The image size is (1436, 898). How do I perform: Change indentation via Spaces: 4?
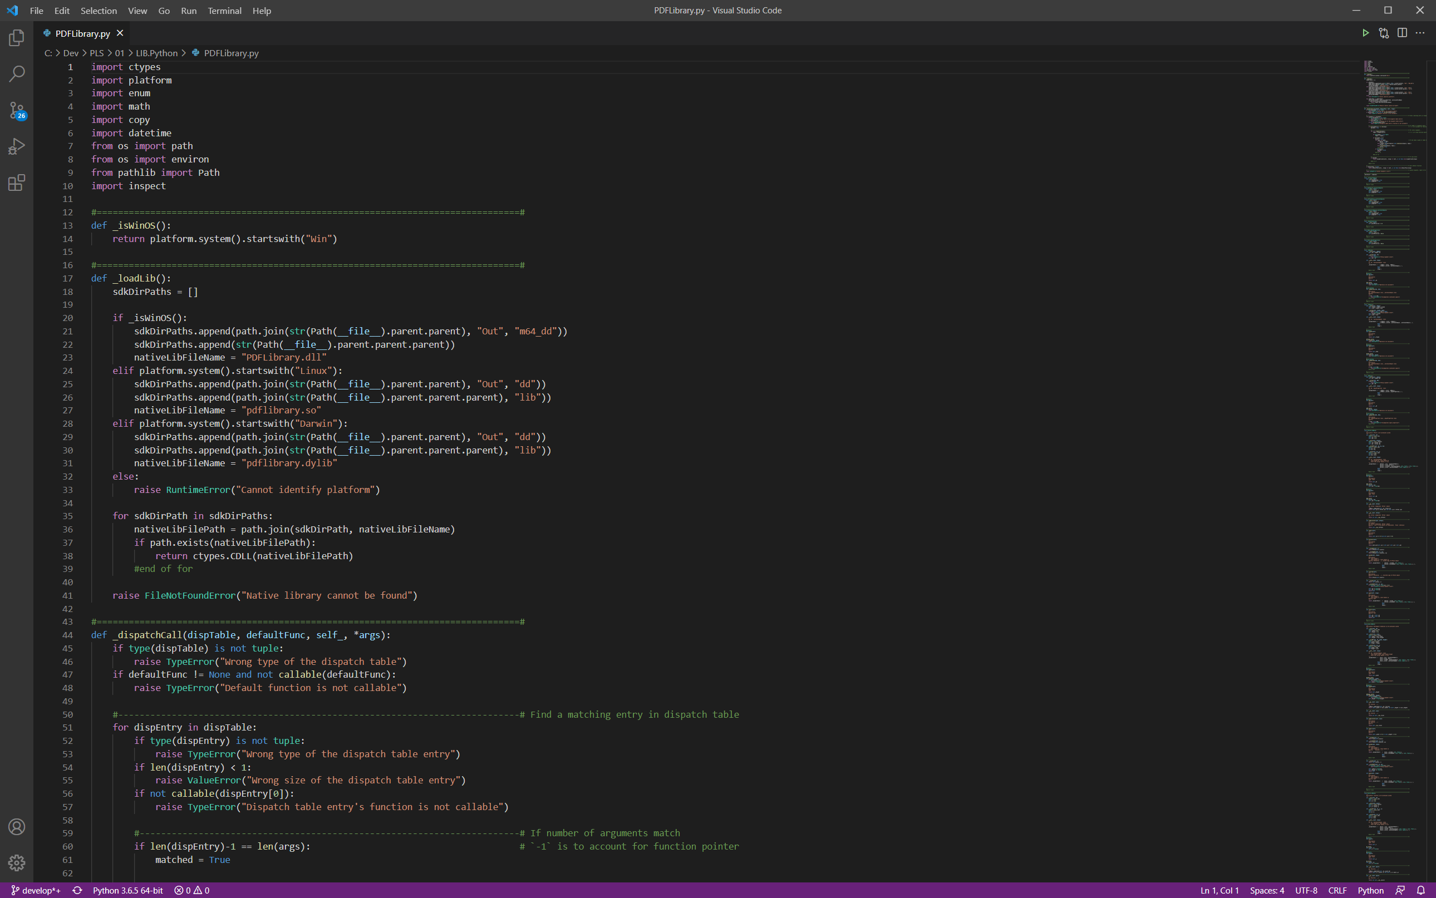coord(1267,890)
